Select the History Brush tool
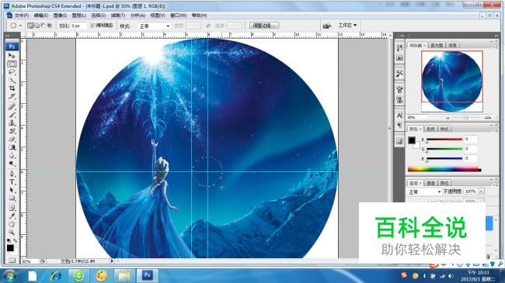This screenshot has width=505, height=283. pos(12,131)
